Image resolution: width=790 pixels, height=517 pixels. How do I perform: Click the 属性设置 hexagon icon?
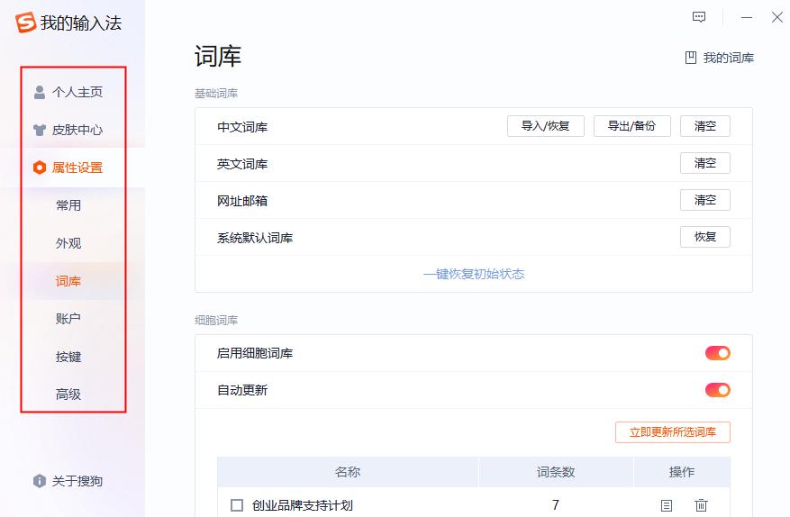[40, 168]
